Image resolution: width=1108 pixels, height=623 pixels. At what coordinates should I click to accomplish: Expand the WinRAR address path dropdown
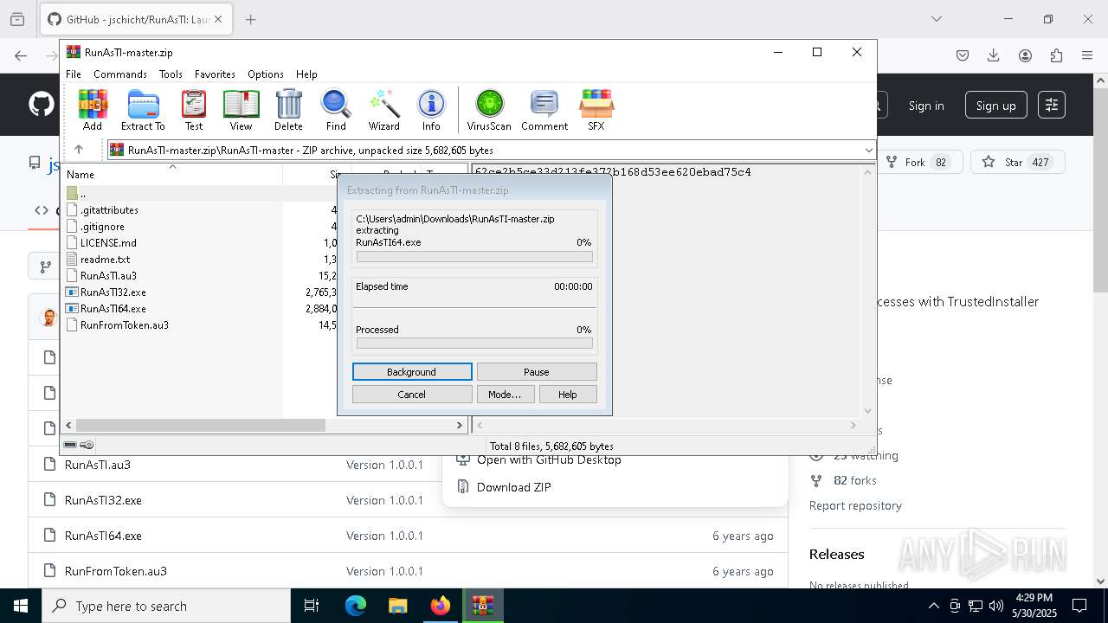868,150
